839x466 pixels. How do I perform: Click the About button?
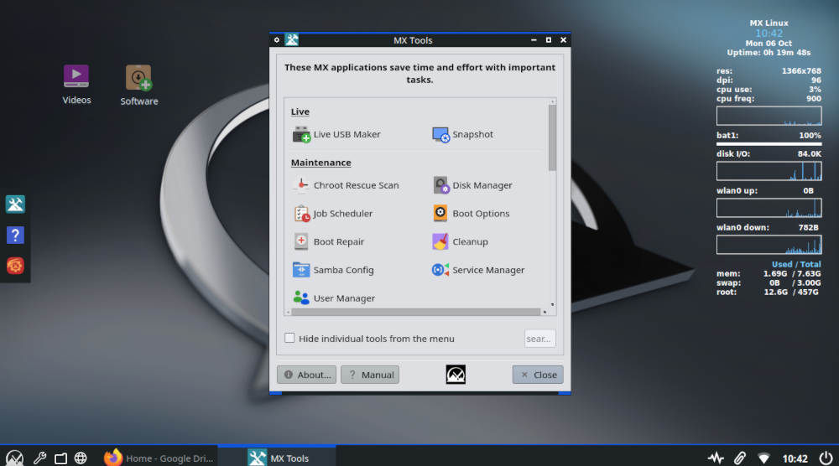coord(306,375)
